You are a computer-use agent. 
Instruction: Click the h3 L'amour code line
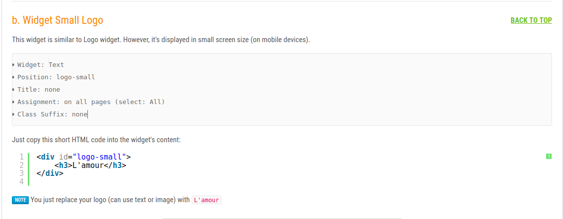90,165
